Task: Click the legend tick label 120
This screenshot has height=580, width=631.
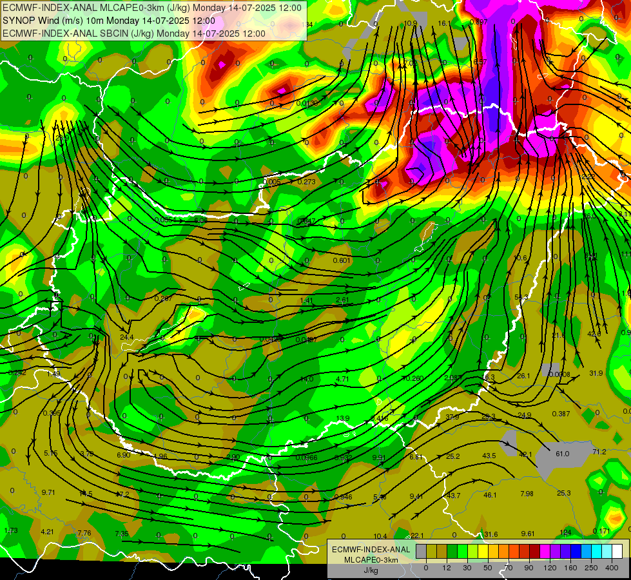Action: click(550, 568)
